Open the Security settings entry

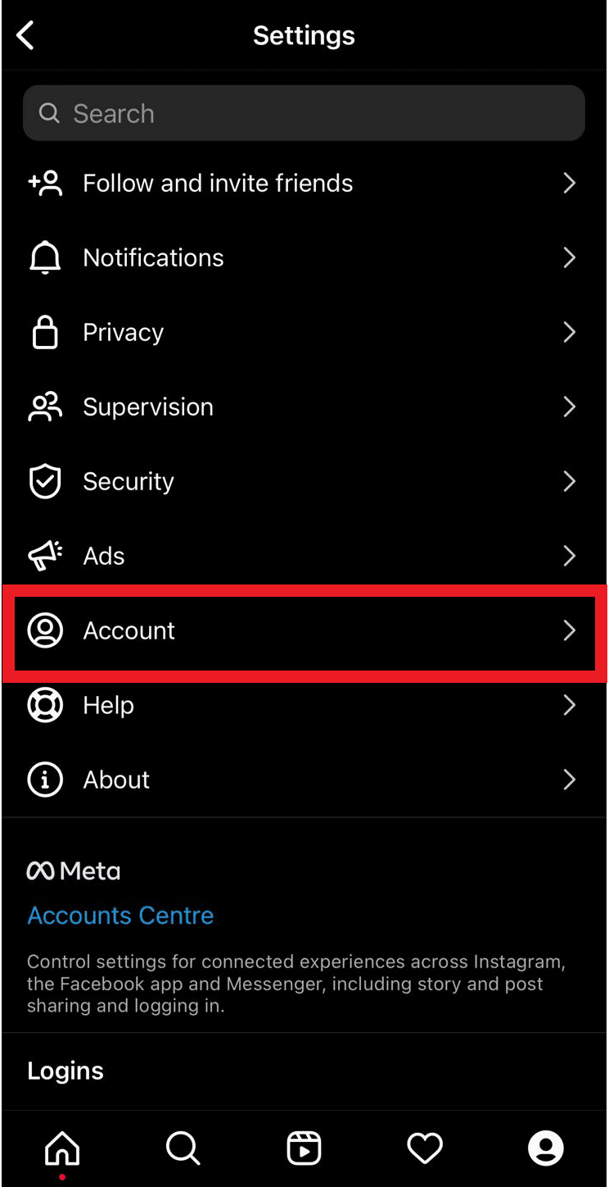(x=129, y=482)
